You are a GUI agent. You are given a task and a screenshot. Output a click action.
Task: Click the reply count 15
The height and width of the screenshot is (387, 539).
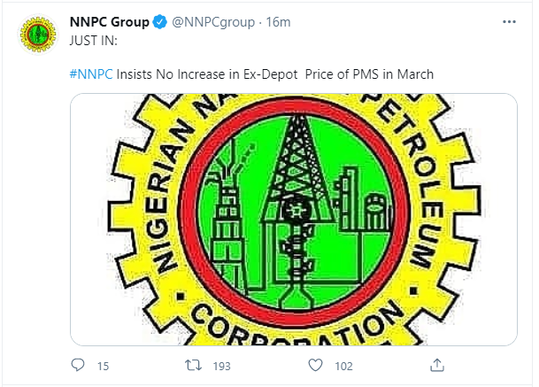pyautogui.click(x=103, y=366)
